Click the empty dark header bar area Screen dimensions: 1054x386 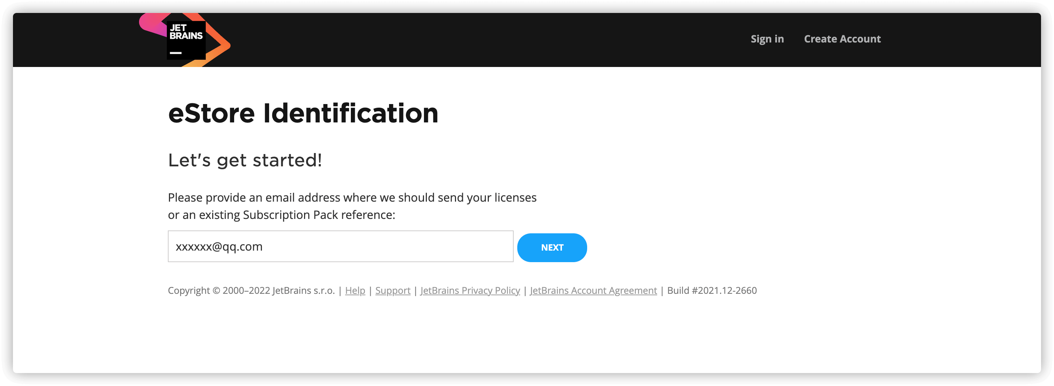coord(491,40)
